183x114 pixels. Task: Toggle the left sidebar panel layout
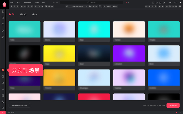(x=157, y=2)
